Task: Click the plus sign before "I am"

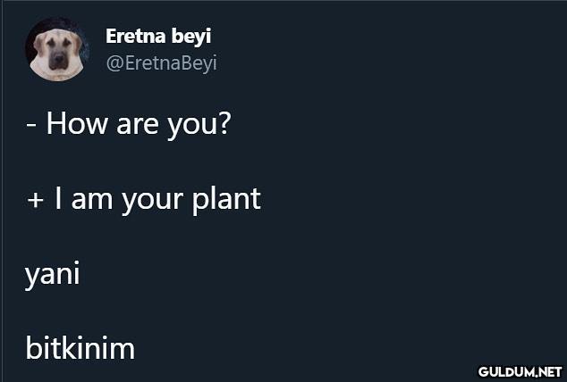Action: point(33,198)
